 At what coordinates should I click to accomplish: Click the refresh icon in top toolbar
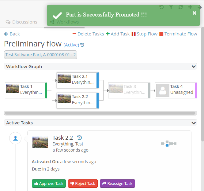click(180, 7)
